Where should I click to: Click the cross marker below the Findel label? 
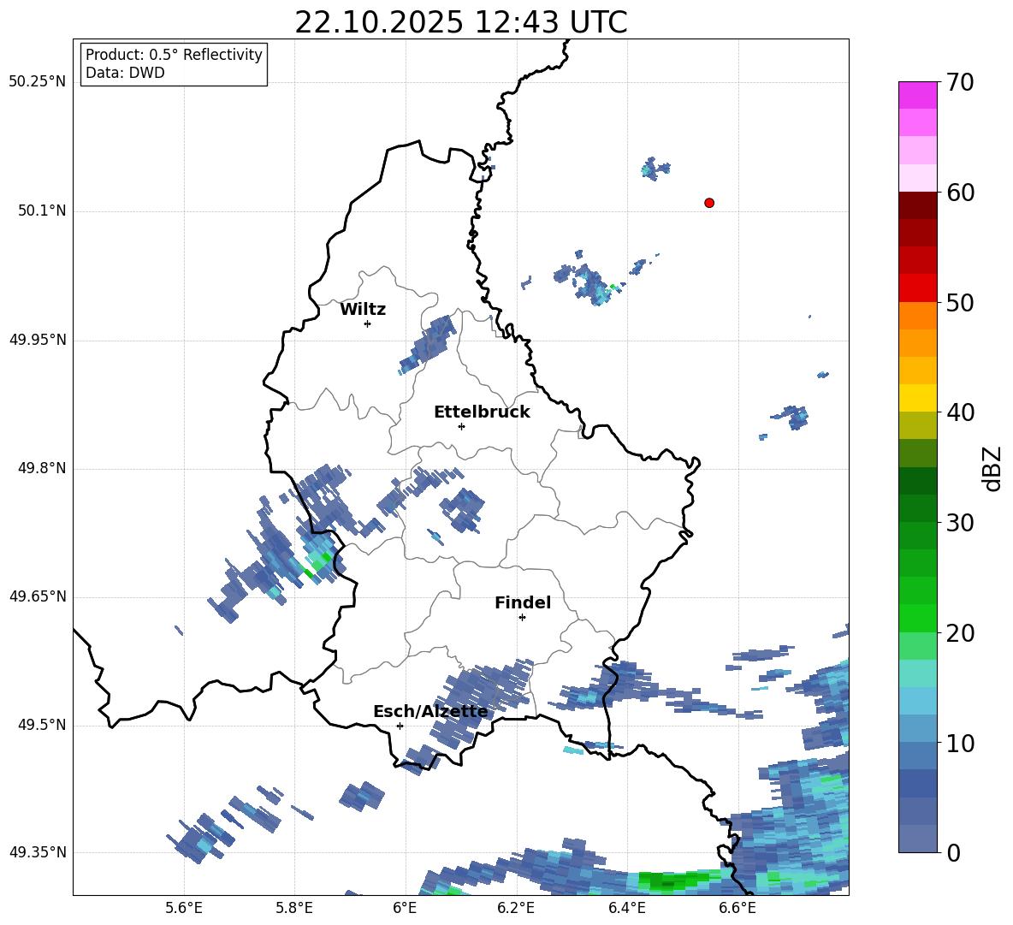[x=522, y=618]
